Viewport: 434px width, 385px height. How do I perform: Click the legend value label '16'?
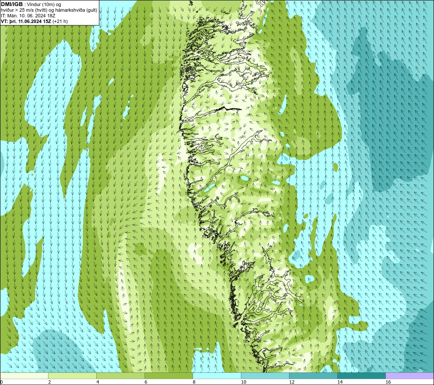point(388,382)
